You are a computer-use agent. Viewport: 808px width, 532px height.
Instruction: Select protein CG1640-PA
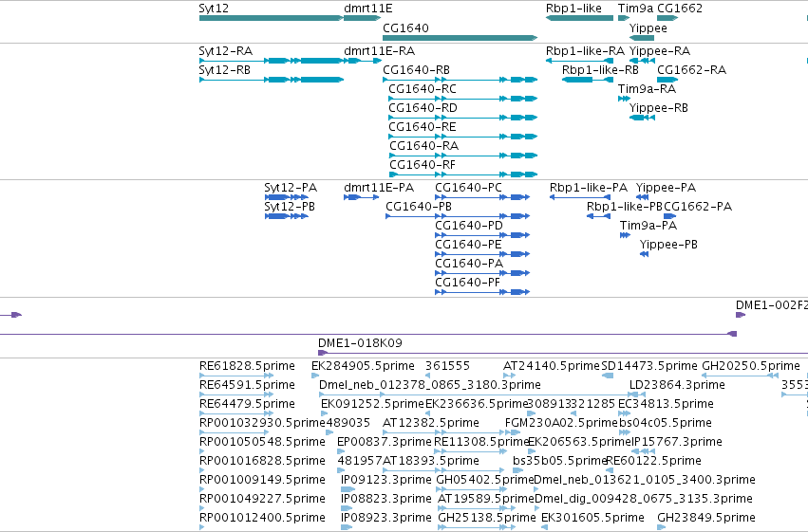pyautogui.click(x=482, y=273)
